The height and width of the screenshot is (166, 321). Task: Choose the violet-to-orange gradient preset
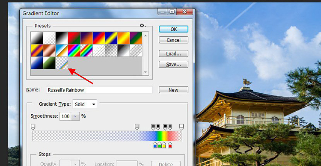86,38
